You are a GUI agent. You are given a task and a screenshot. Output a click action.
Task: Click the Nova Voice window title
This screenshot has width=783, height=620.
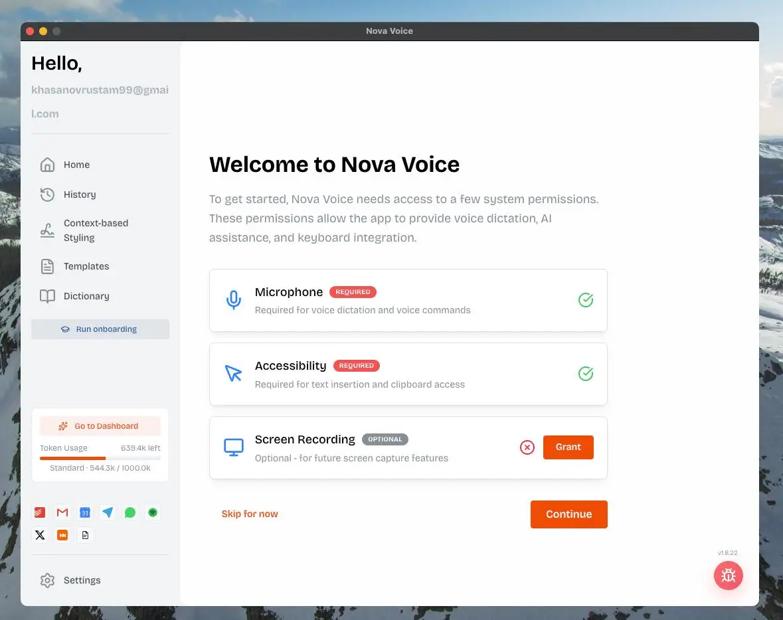coord(389,31)
